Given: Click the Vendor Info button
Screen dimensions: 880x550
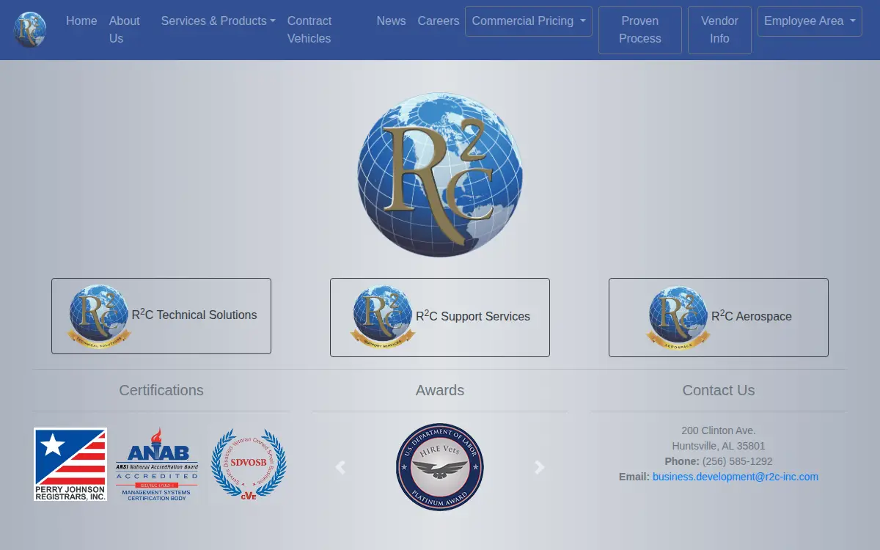Looking at the screenshot, I should tap(719, 30).
